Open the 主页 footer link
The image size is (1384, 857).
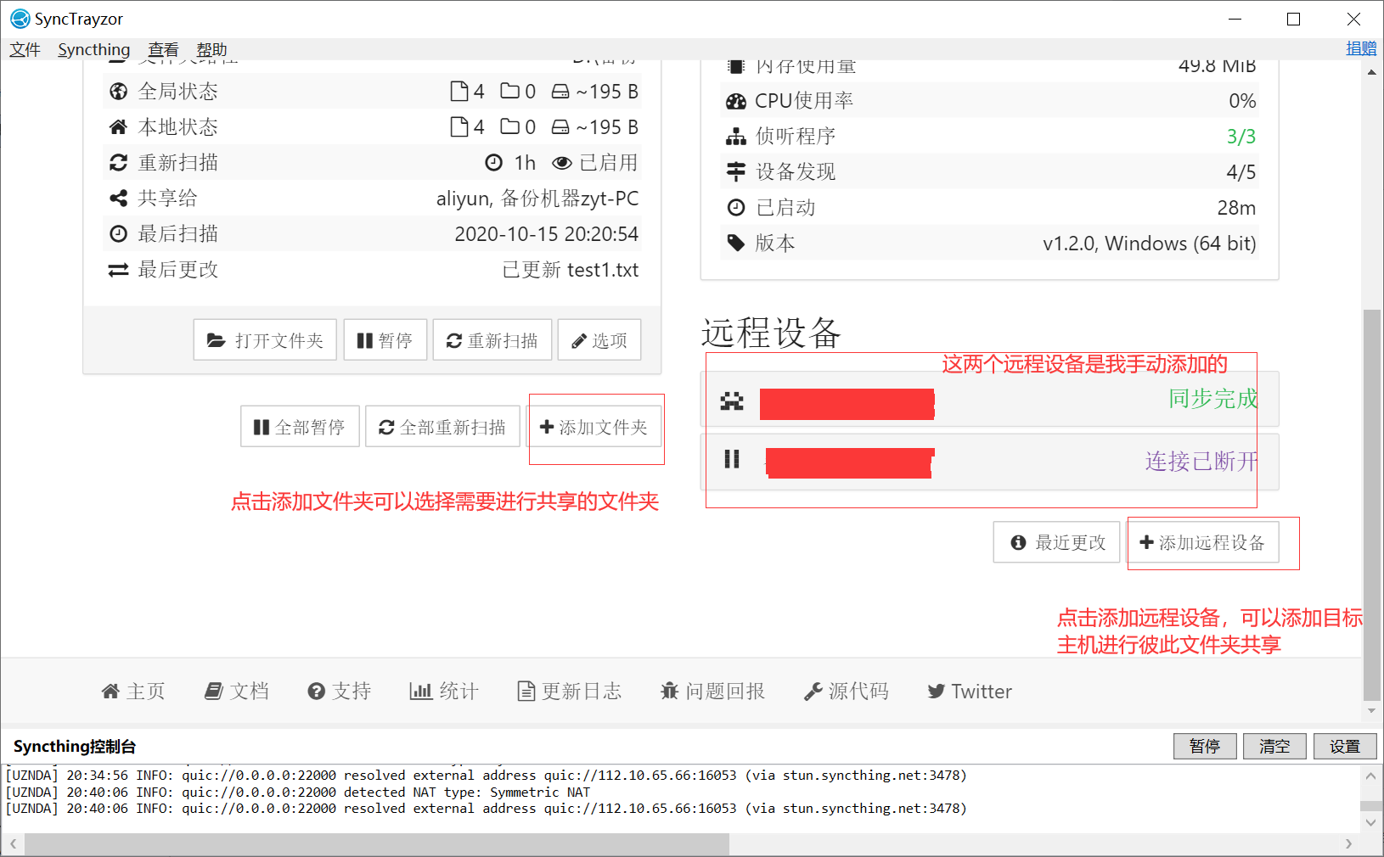[133, 692]
